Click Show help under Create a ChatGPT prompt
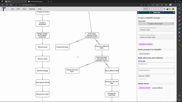182x102 pixels. (142, 21)
